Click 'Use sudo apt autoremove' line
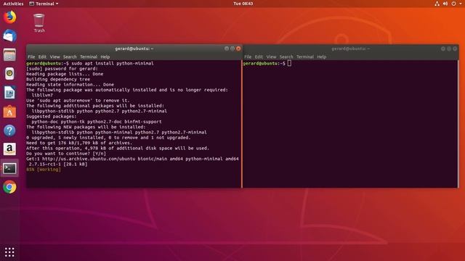Viewport: 465px width, 261px height. click(x=78, y=100)
